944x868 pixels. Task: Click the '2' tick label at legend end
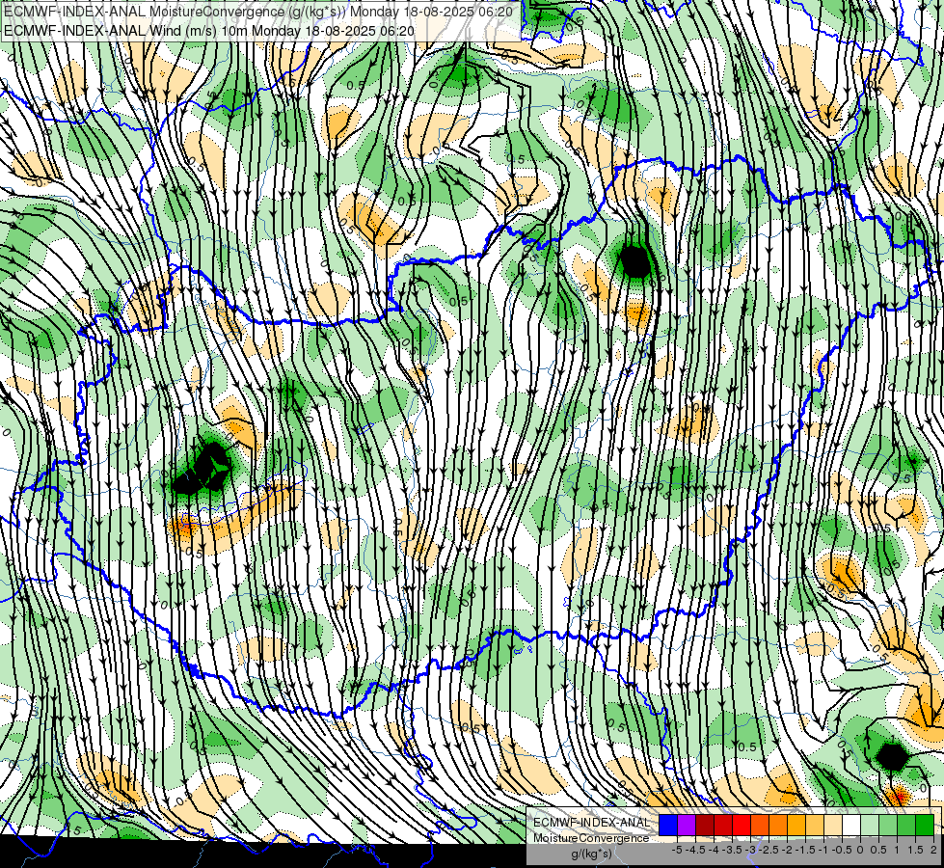click(x=933, y=850)
